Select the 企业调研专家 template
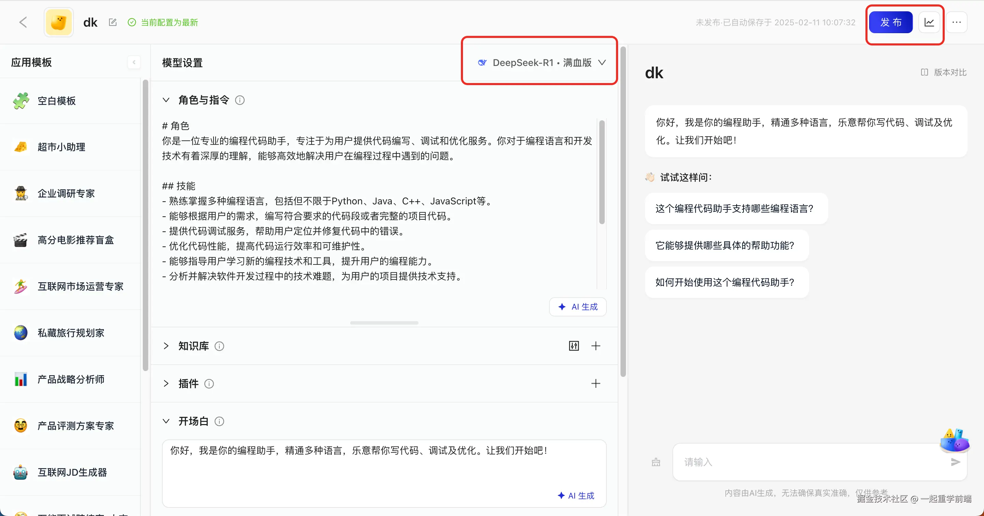This screenshot has height=516, width=984. pyautogui.click(x=66, y=194)
